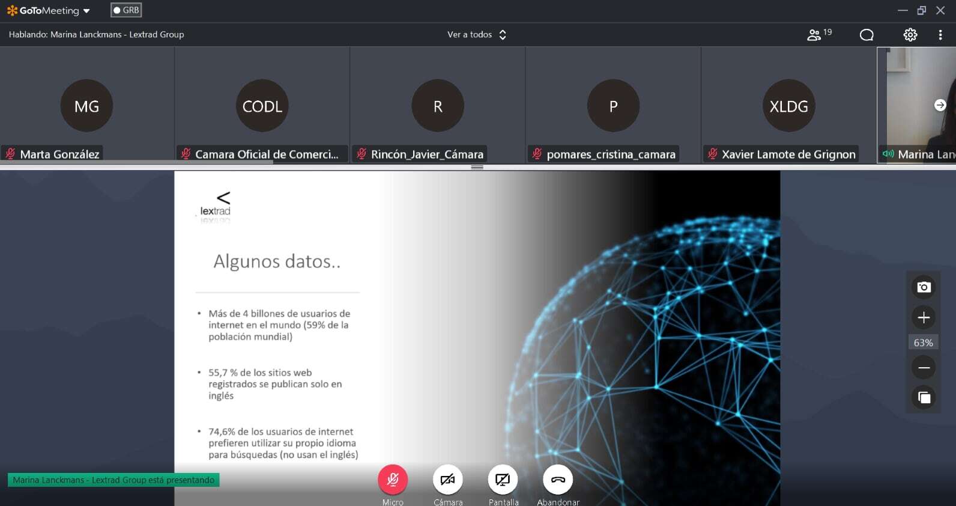
Task: Select the Xavier Lamote de Grignon tile
Action: 788,105
